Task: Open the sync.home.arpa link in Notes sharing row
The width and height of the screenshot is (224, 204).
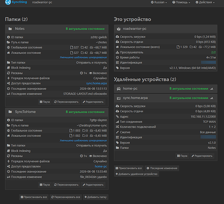Action: [x=96, y=83]
